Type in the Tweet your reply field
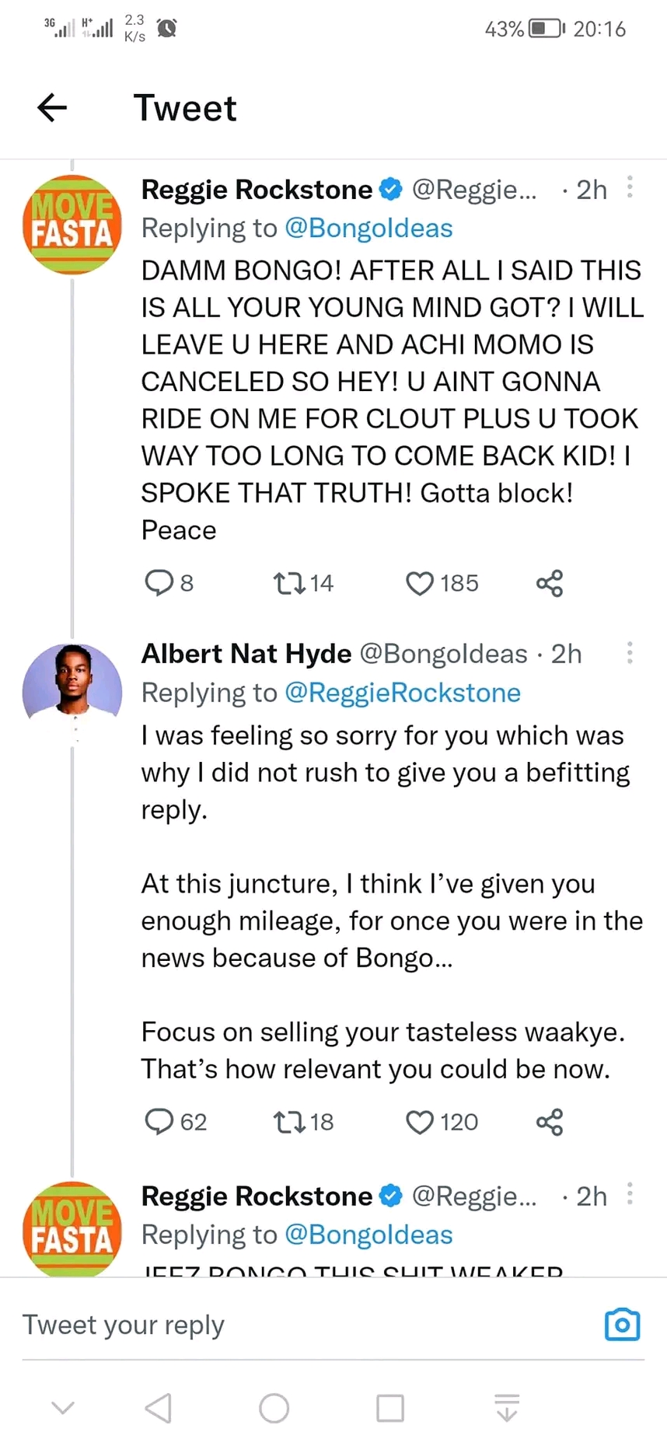The height and width of the screenshot is (1446, 667). coord(295,1325)
